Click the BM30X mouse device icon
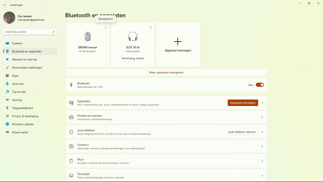Image resolution: width=323 pixels, height=182 pixels. pos(88,37)
